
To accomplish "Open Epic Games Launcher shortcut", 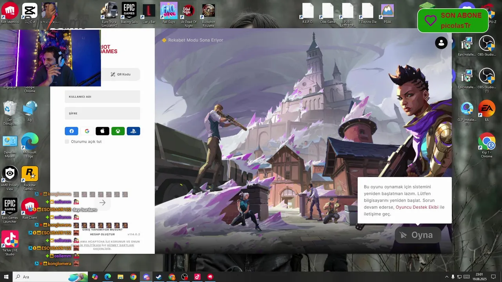I will pyautogui.click(x=10, y=211).
